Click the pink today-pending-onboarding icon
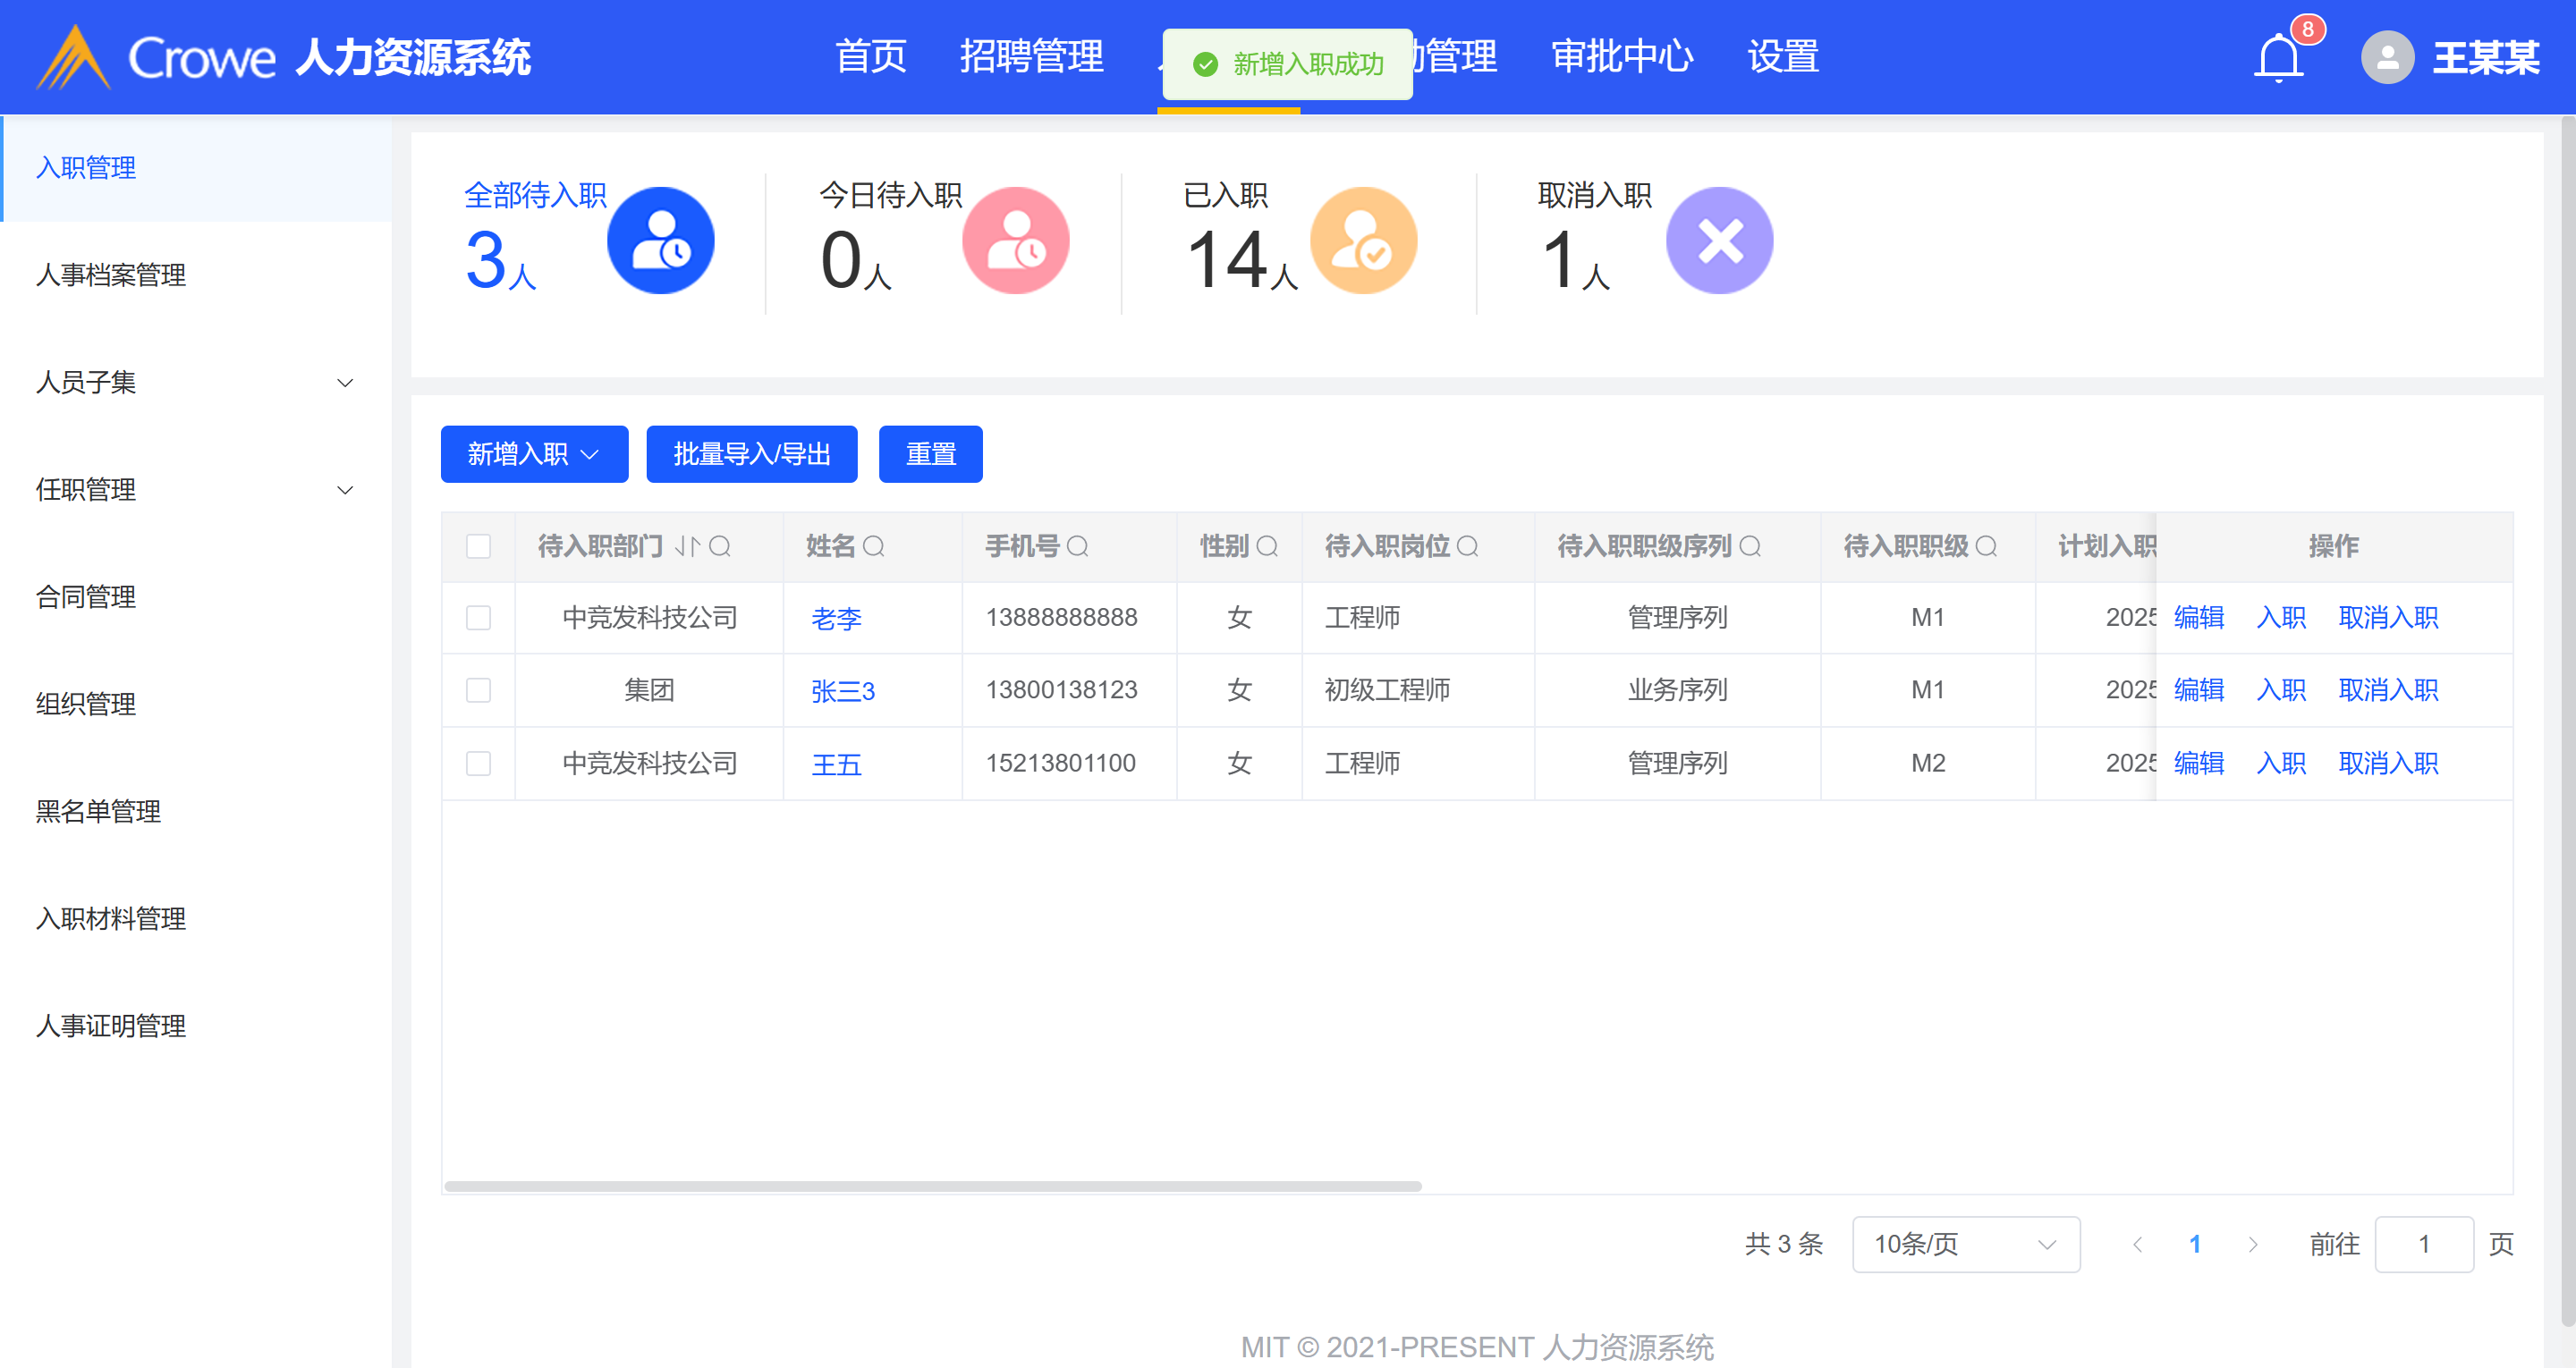Image resolution: width=2576 pixels, height=1368 pixels. pyautogui.click(x=1015, y=241)
